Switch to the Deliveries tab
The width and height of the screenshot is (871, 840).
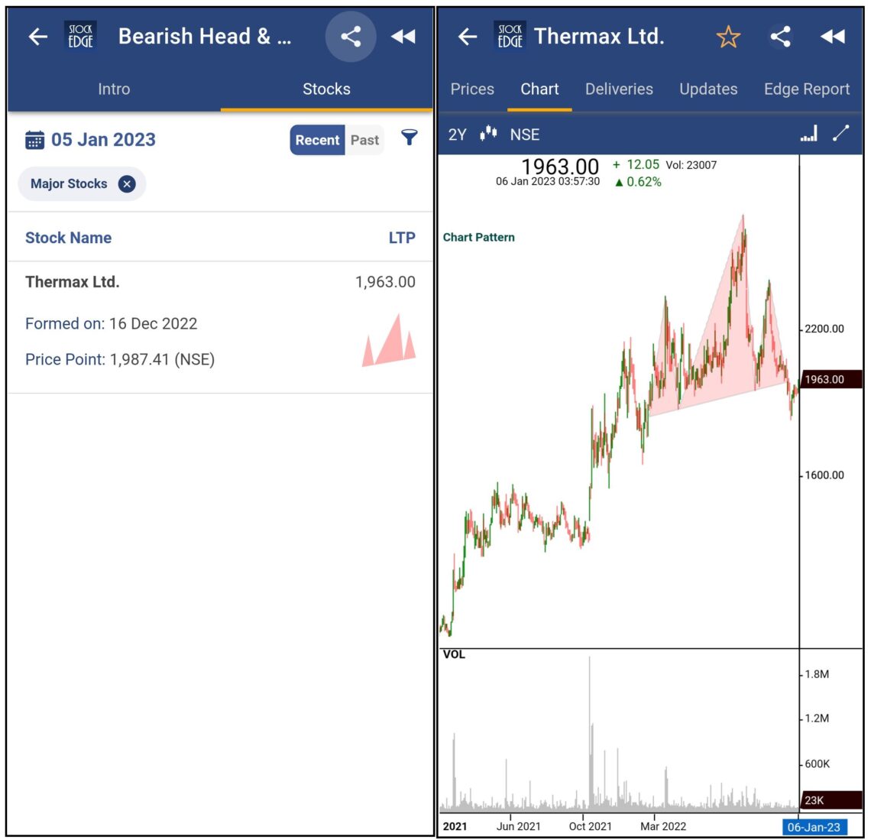click(x=619, y=89)
